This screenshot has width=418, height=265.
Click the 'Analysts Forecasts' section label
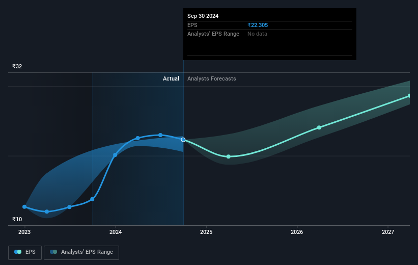[x=212, y=78]
